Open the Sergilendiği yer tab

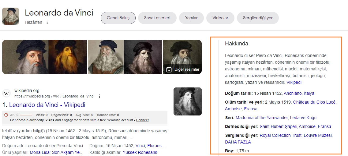point(258,18)
